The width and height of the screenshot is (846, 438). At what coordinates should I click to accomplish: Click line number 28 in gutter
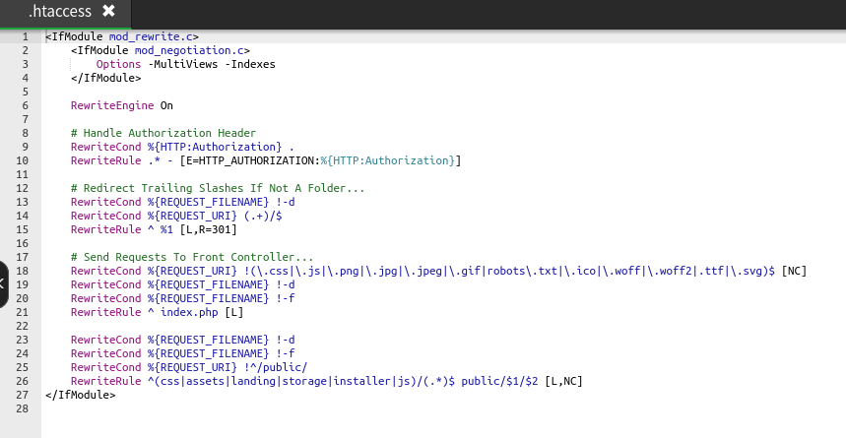(x=22, y=408)
